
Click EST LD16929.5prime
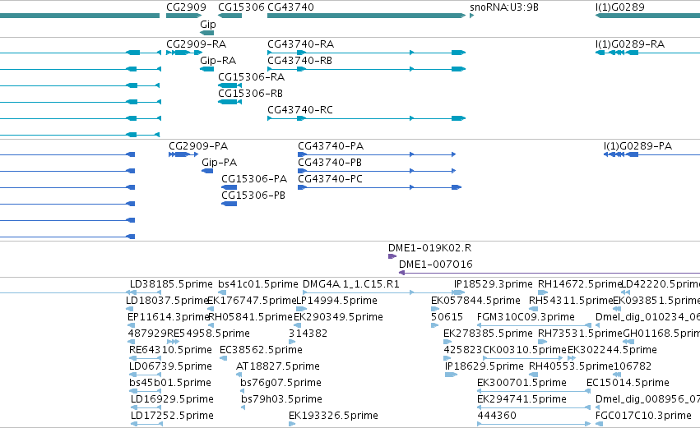(172, 400)
